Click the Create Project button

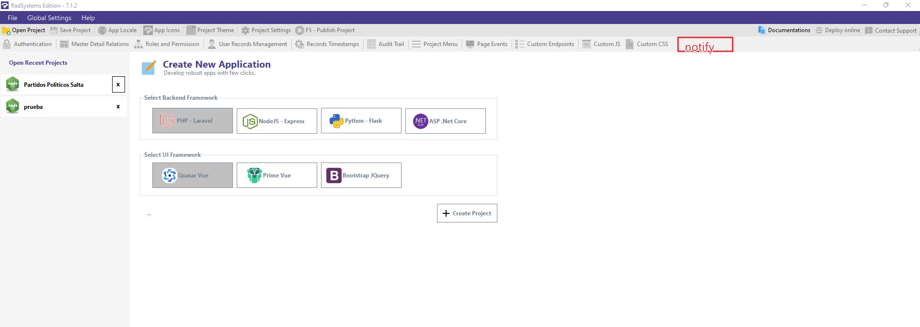click(x=467, y=213)
